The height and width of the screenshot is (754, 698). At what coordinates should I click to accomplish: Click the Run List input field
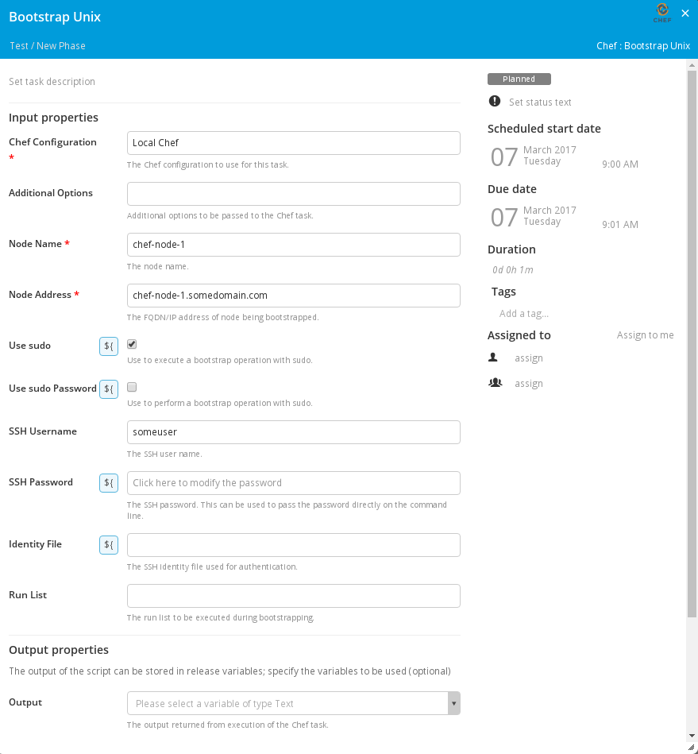coord(294,596)
